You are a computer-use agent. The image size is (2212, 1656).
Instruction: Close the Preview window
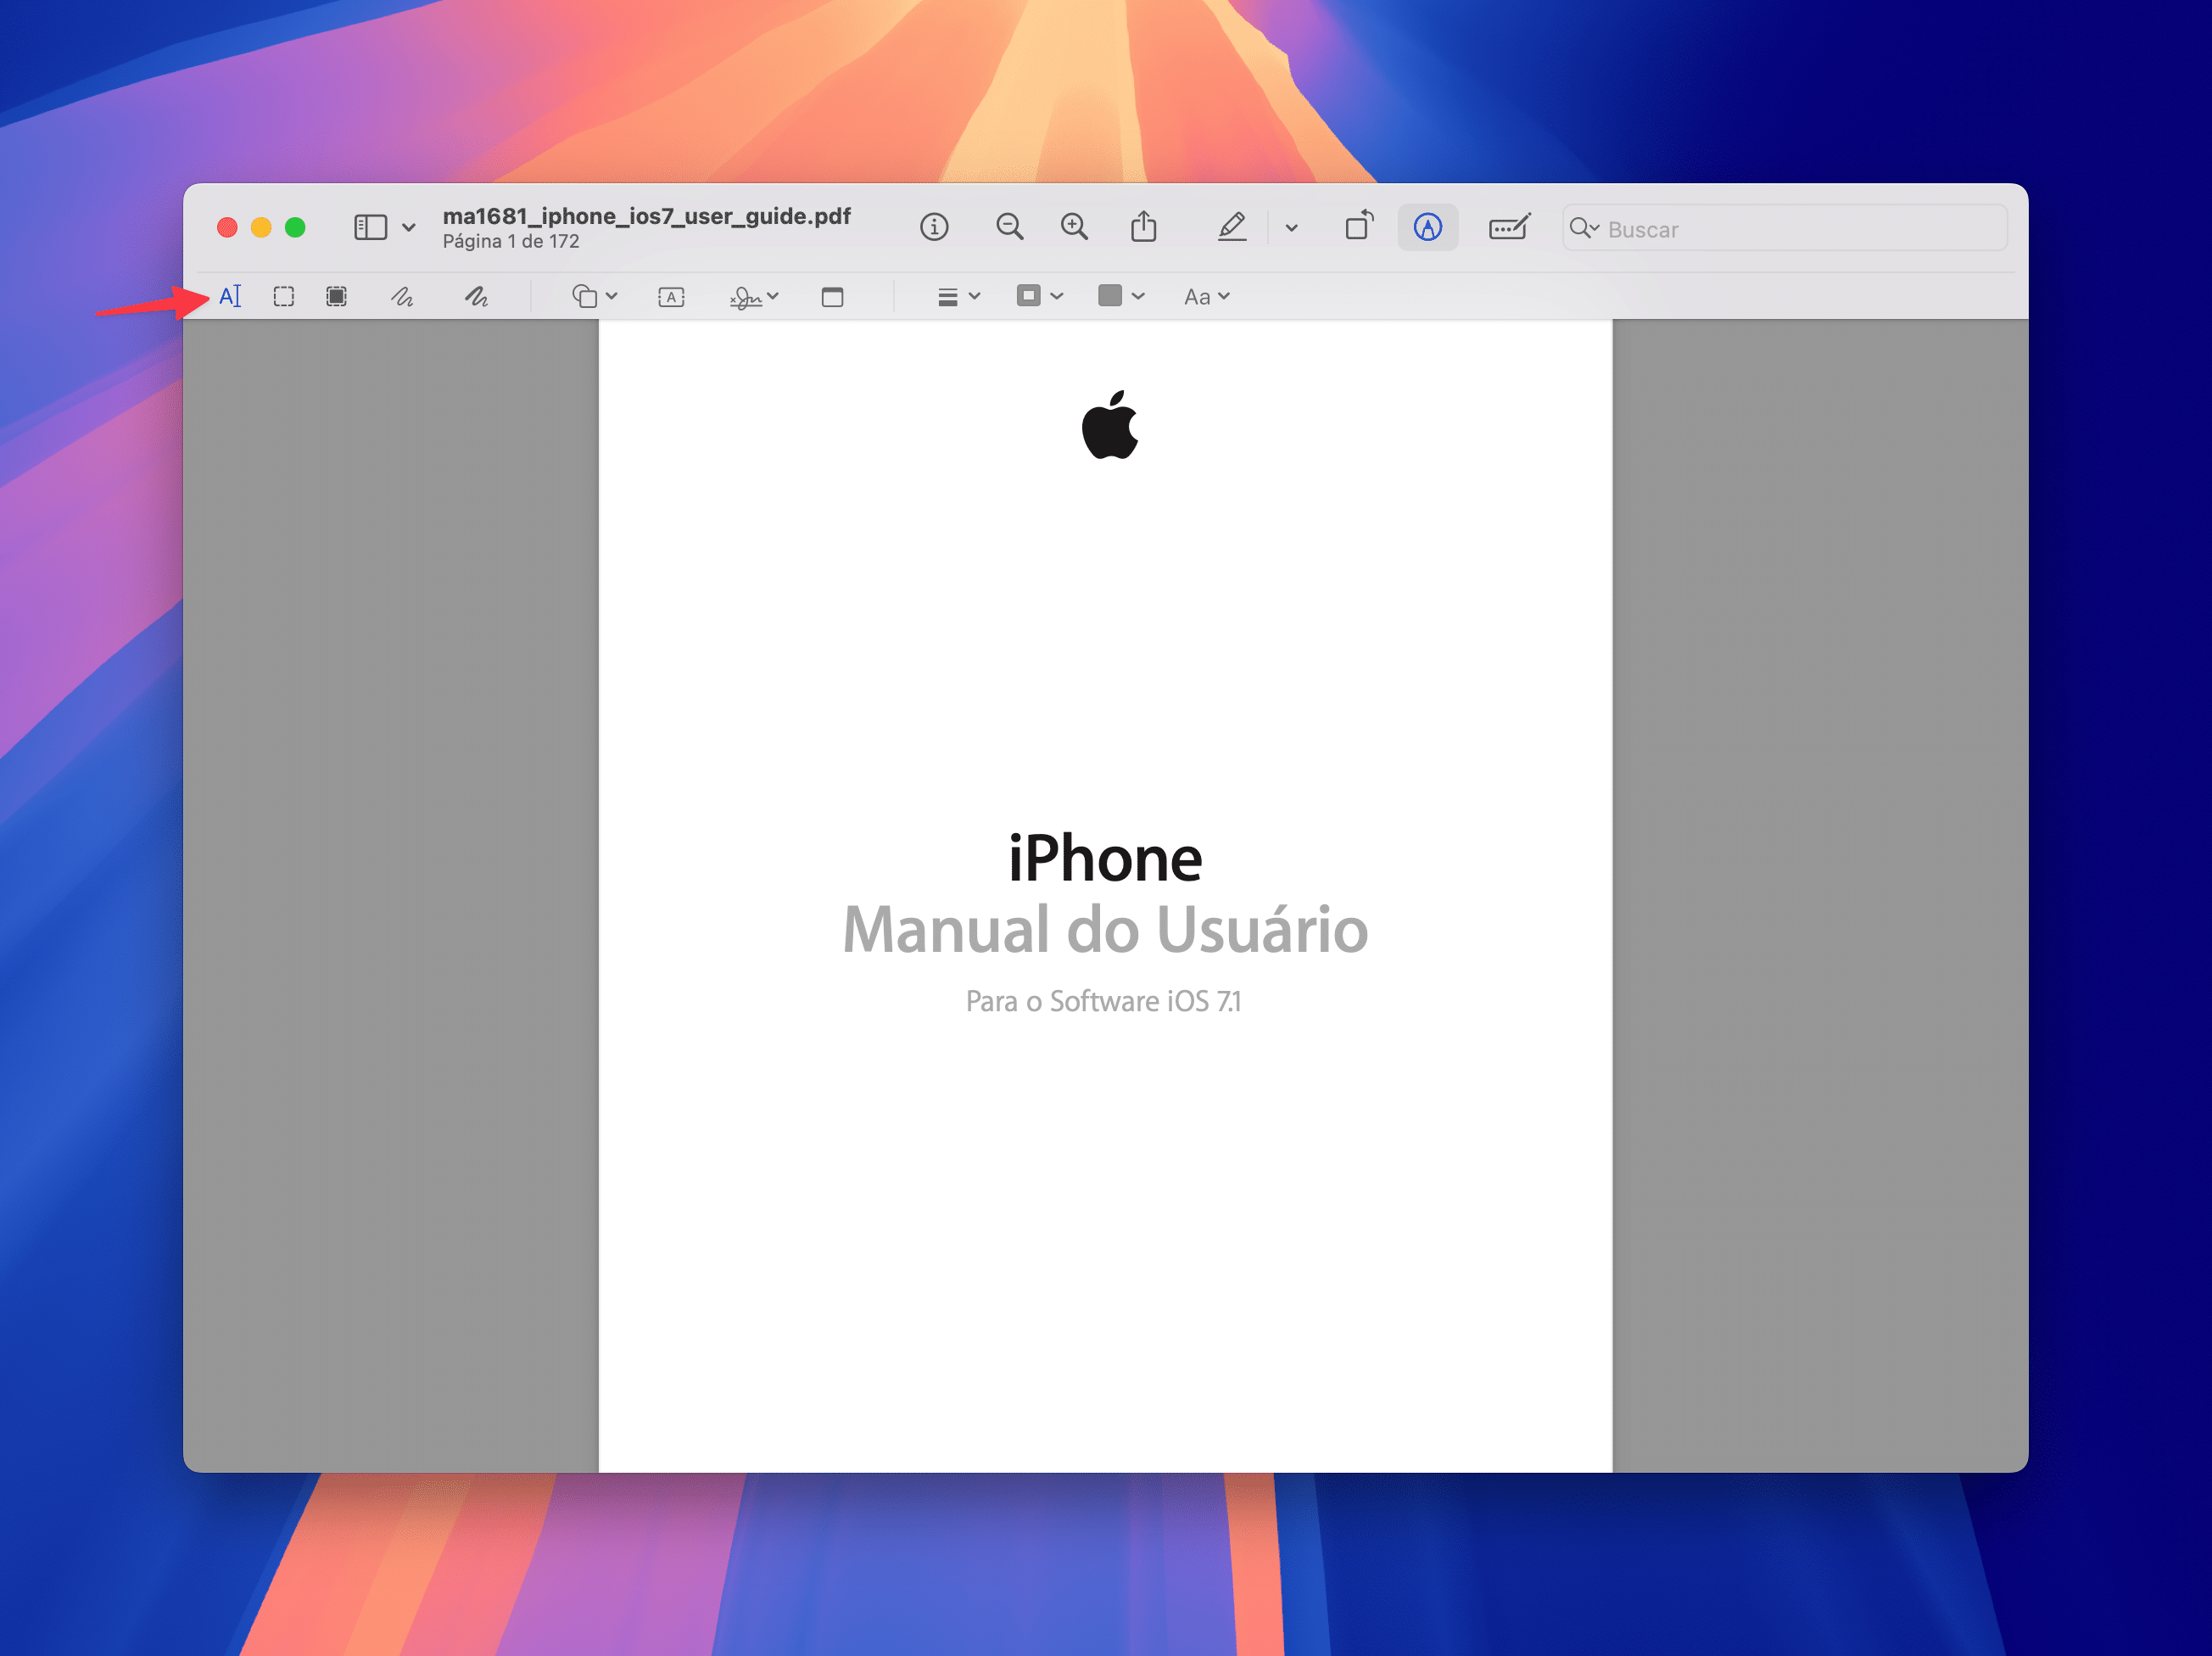[x=227, y=228]
